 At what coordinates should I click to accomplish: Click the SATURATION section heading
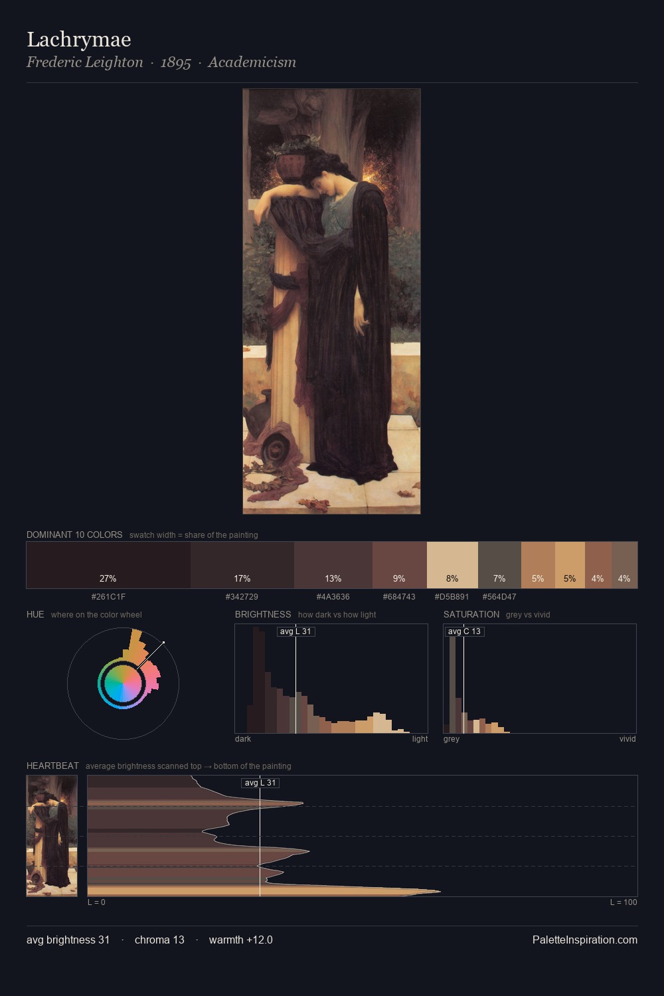click(471, 614)
